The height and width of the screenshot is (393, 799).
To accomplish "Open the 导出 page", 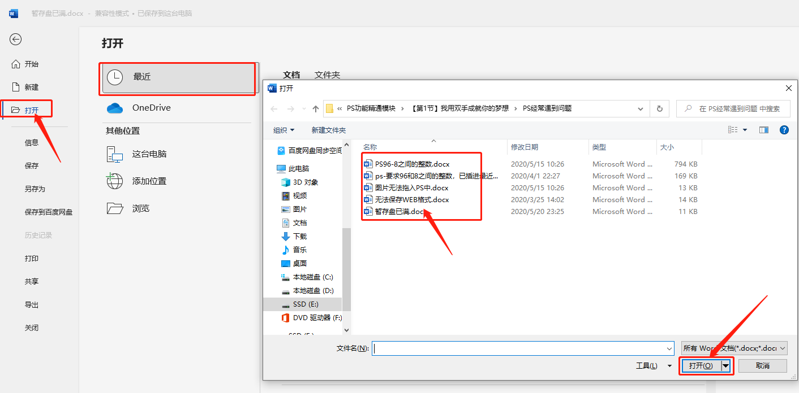I will coord(32,305).
